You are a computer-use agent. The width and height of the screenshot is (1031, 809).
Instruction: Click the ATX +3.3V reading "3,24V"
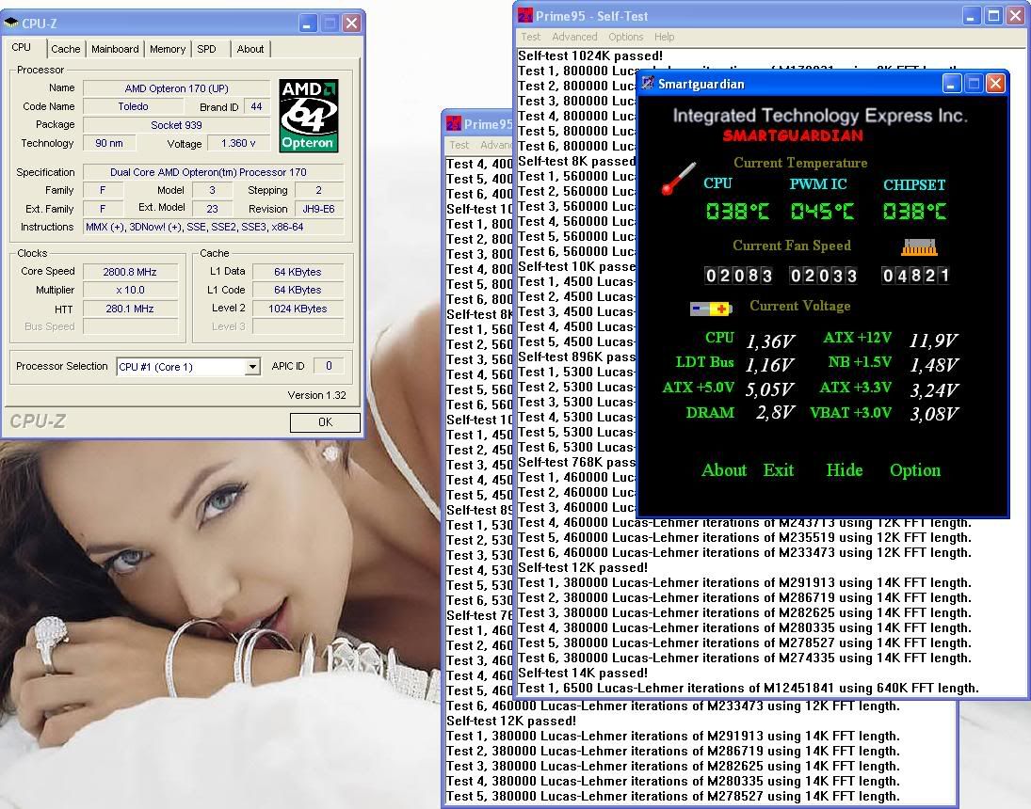[934, 390]
